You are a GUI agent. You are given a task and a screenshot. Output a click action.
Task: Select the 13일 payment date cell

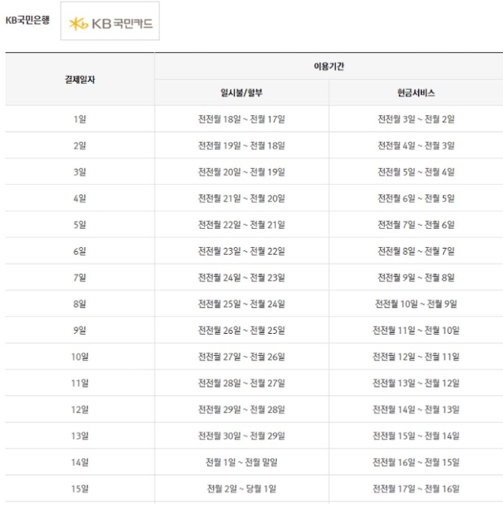(80, 436)
